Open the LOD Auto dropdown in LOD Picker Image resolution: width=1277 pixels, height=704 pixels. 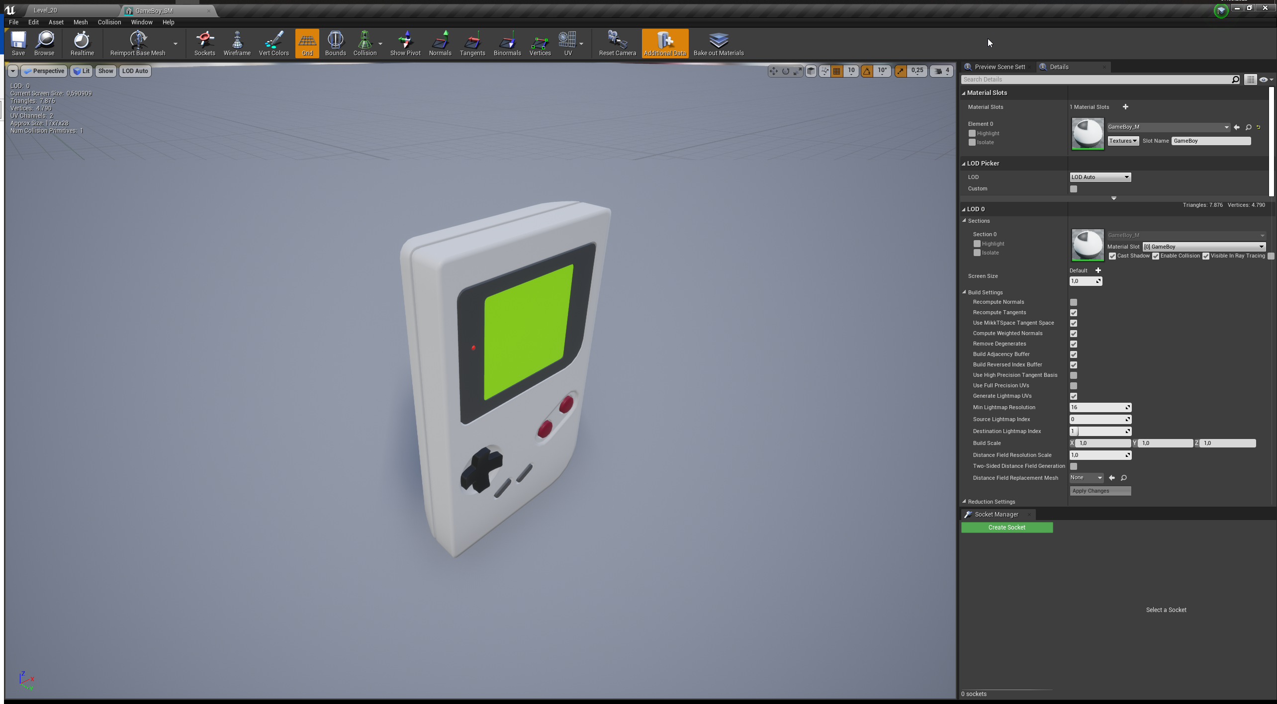[x=1100, y=177]
